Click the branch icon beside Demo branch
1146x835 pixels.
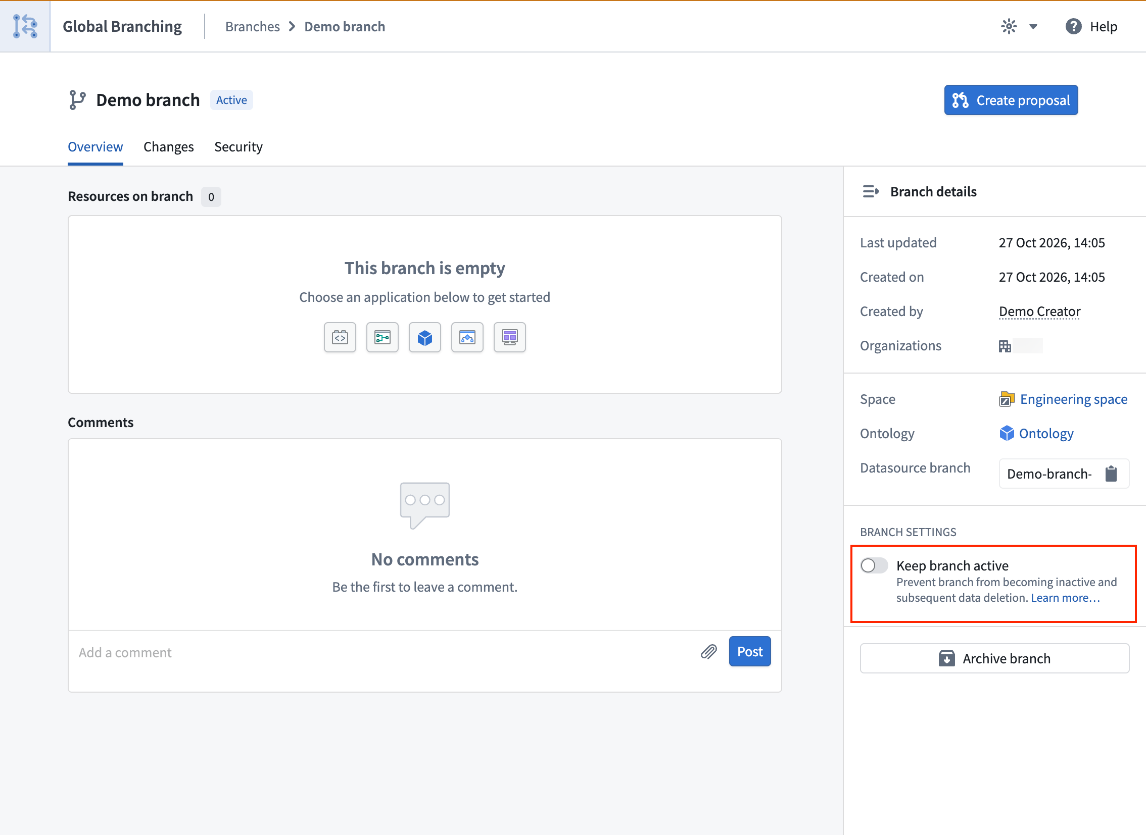point(77,100)
